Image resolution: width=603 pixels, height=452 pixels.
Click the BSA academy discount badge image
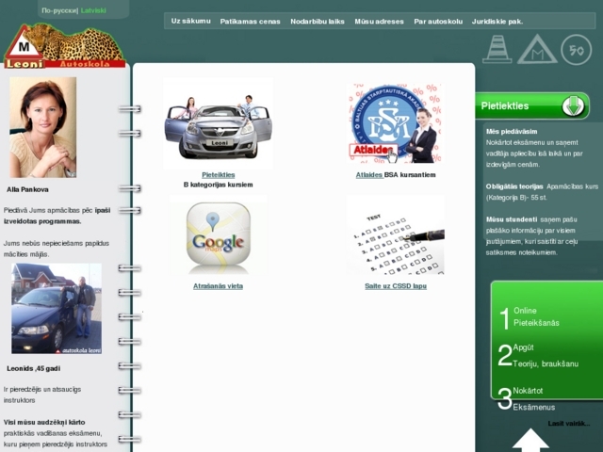pos(395,123)
